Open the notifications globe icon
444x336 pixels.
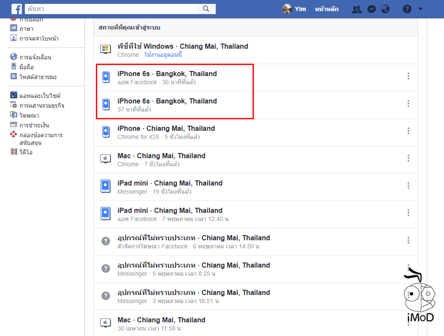pos(385,9)
